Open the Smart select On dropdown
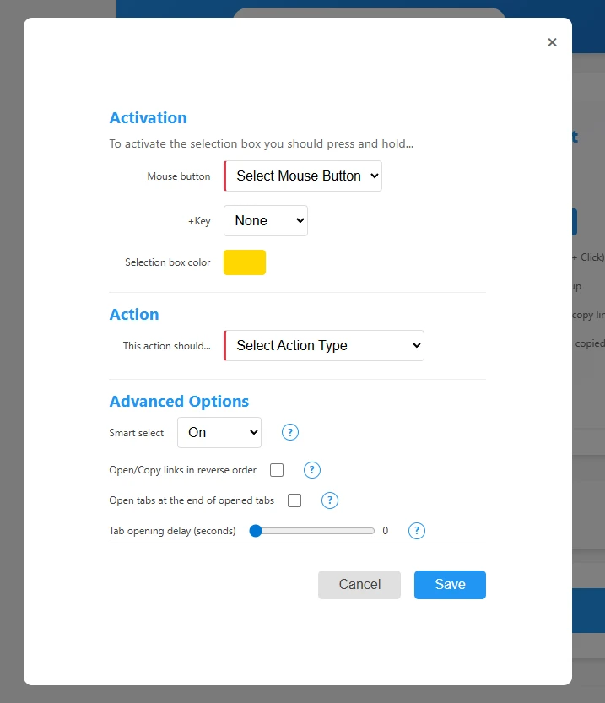 [219, 433]
